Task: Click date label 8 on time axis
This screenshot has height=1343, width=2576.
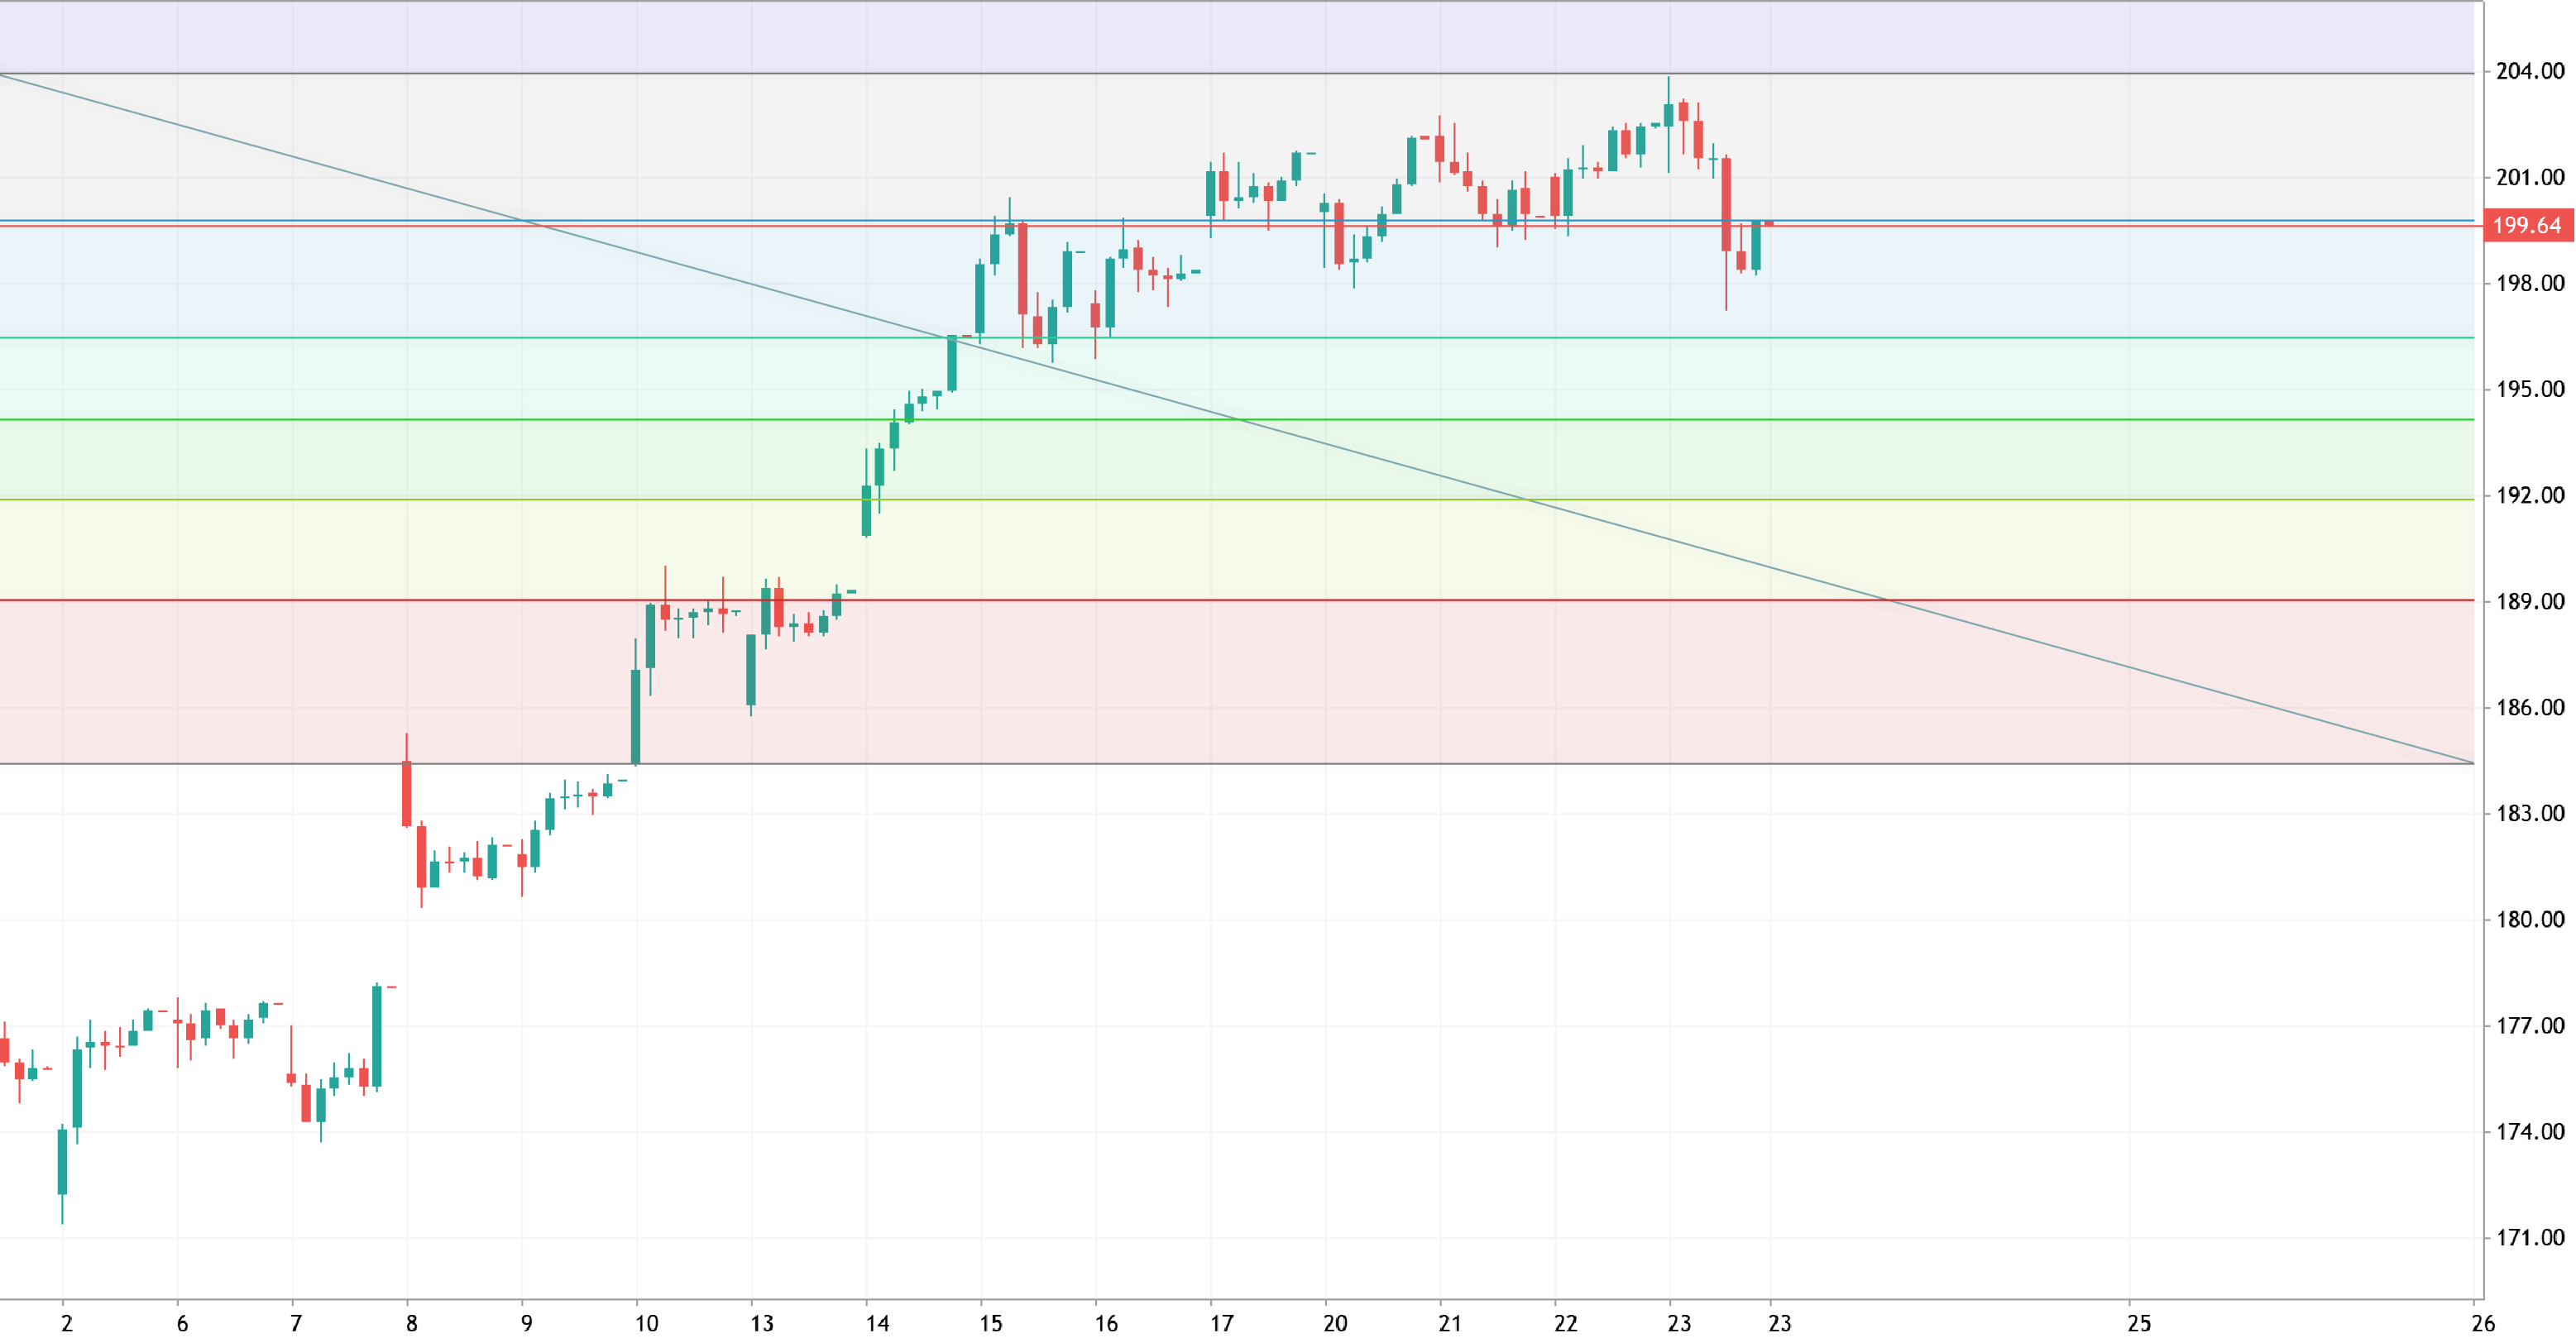Action: [x=411, y=1323]
